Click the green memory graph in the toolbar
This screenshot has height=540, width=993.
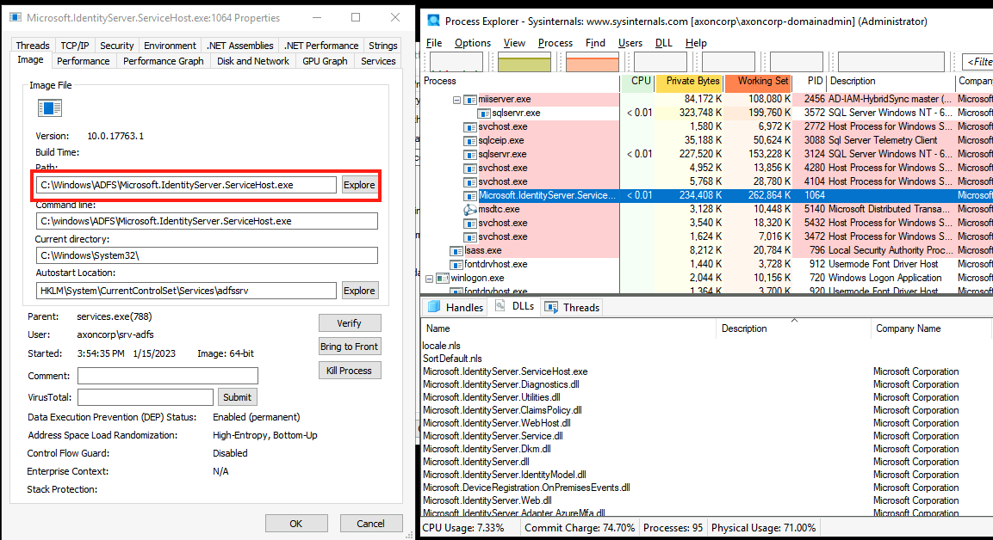pyautogui.click(x=523, y=61)
